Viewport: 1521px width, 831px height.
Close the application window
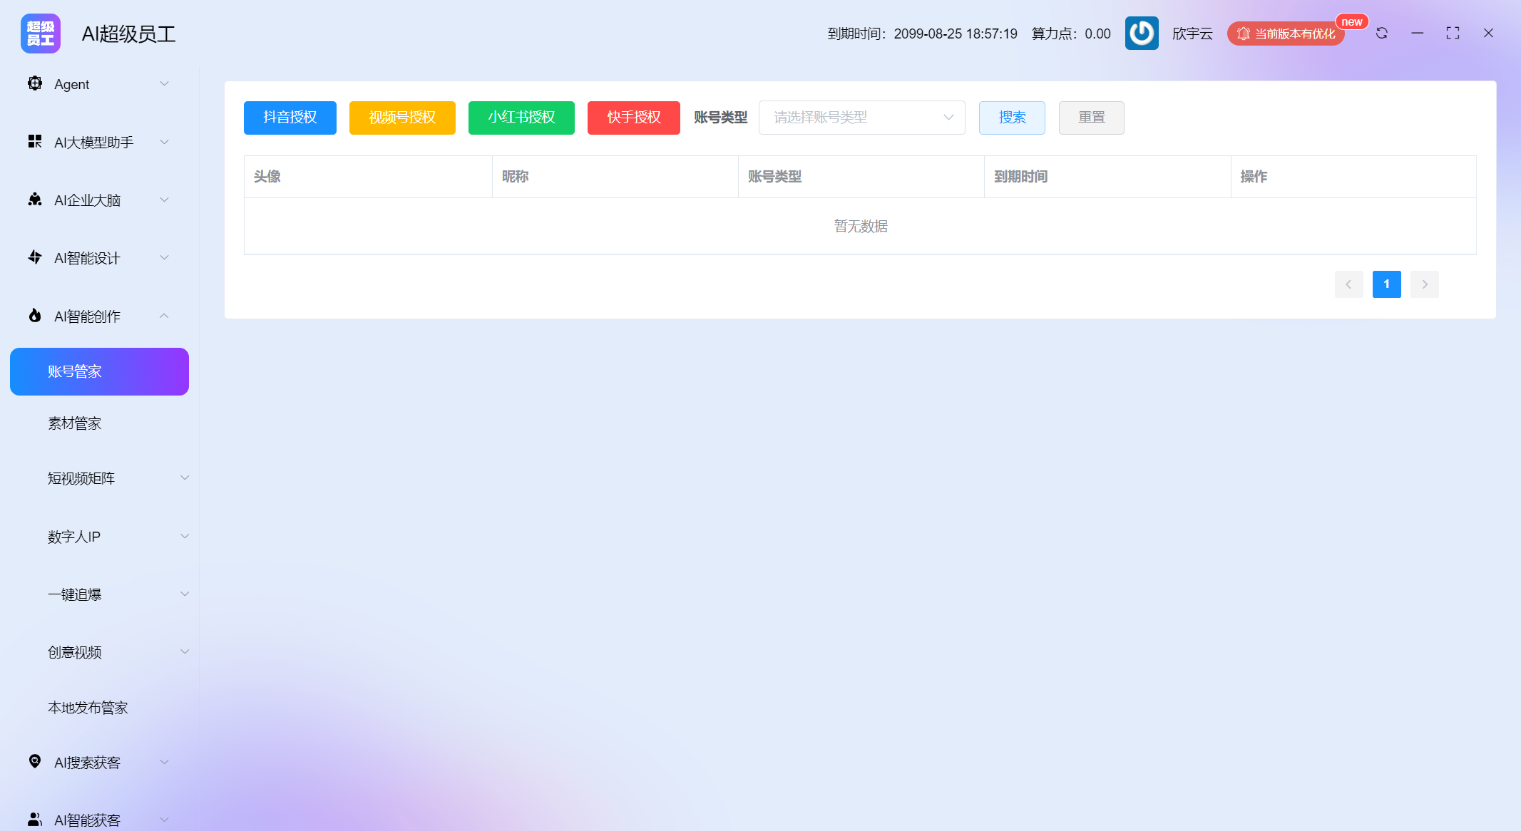click(x=1488, y=33)
